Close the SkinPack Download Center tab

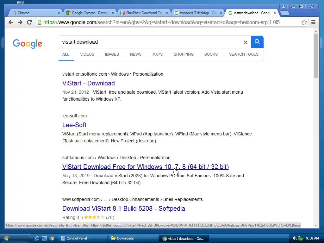[x=167, y=13]
